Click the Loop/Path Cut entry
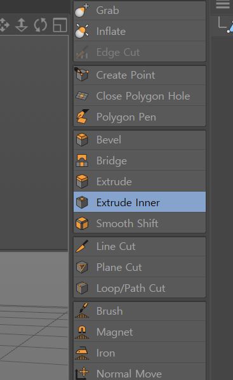Screen dimensions: 233x380 click(x=140, y=288)
